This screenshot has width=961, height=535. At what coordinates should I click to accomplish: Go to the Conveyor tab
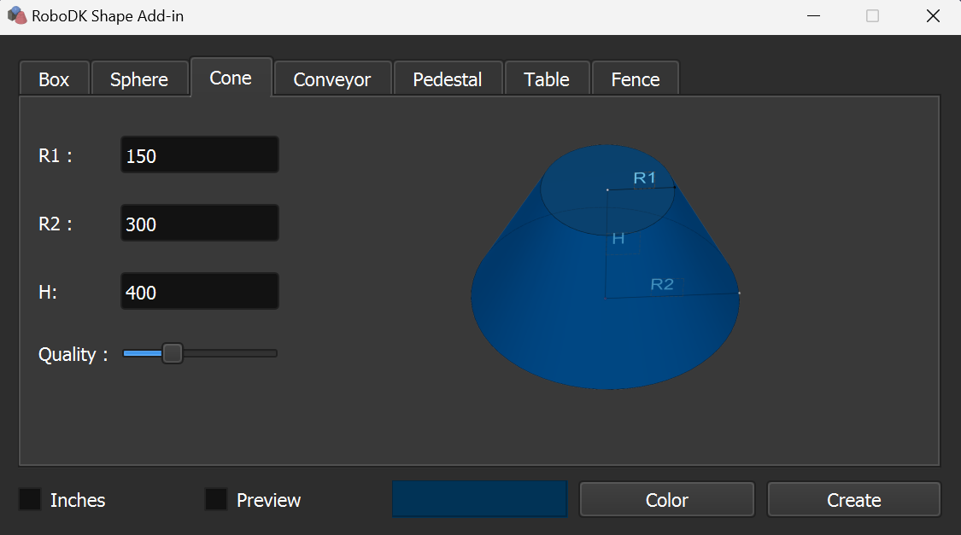[332, 79]
